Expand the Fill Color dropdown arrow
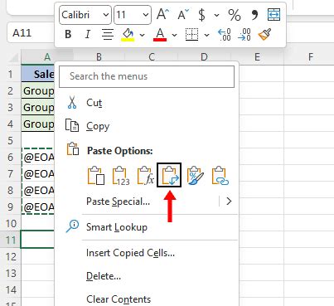The width and height of the screenshot is (334, 306). tap(143, 35)
